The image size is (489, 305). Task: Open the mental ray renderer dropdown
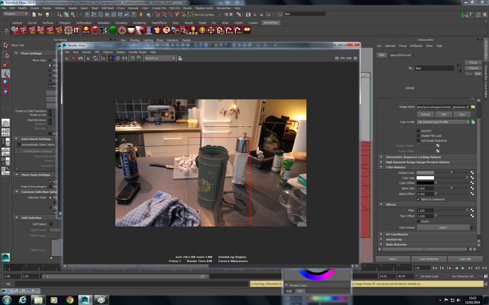pos(160,58)
